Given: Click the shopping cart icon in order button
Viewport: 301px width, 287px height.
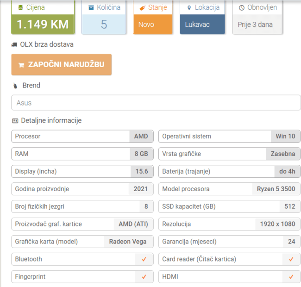Looking at the screenshot, I should (21, 65).
